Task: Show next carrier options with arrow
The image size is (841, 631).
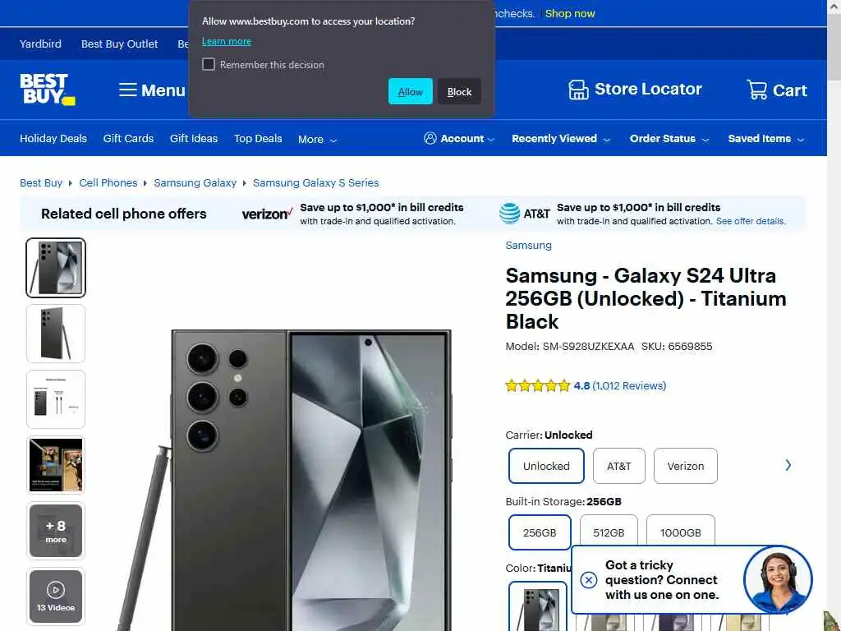Action: [788, 465]
